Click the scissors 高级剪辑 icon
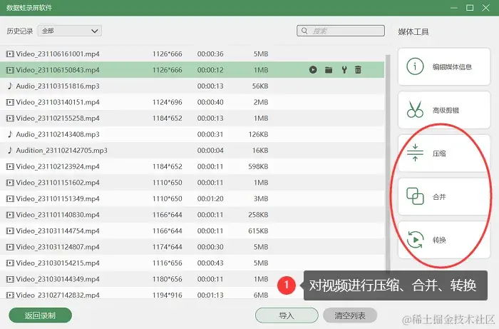499x329 pixels. [x=415, y=110]
